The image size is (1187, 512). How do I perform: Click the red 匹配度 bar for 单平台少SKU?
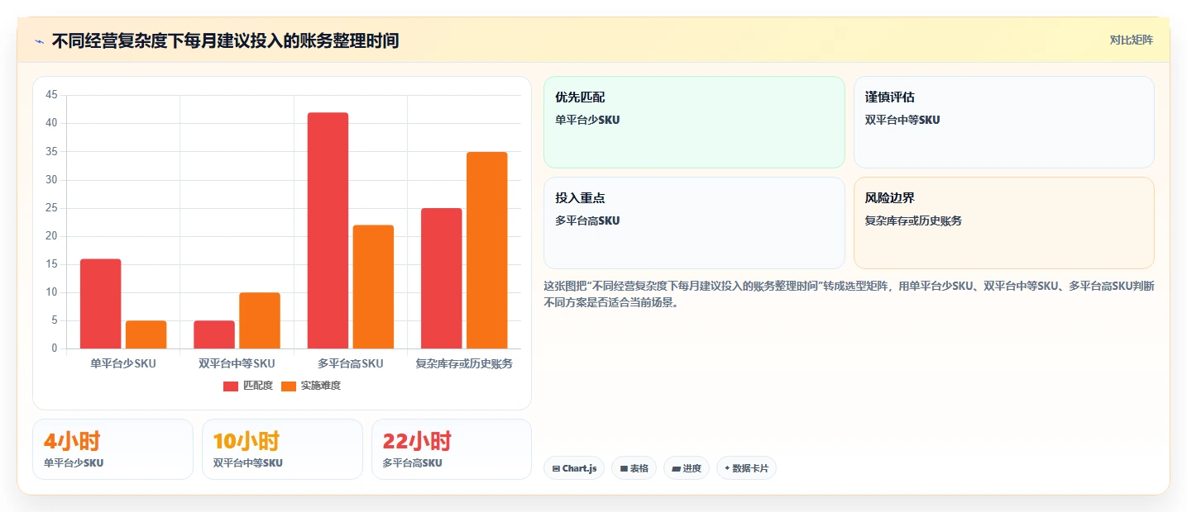coord(100,304)
